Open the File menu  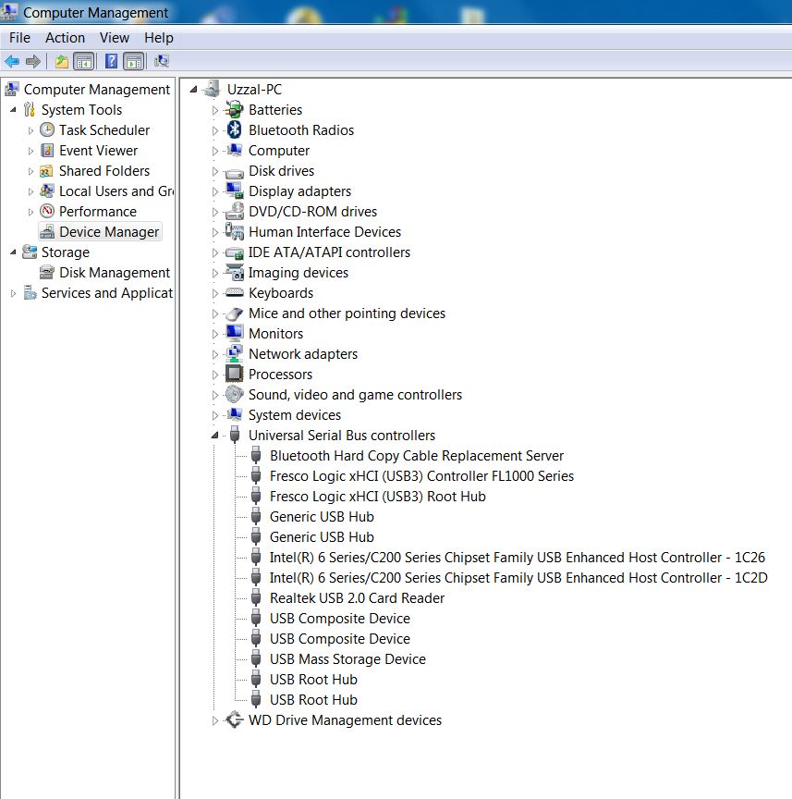(x=19, y=38)
